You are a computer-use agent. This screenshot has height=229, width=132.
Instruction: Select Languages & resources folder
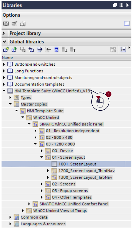(x=43, y=224)
